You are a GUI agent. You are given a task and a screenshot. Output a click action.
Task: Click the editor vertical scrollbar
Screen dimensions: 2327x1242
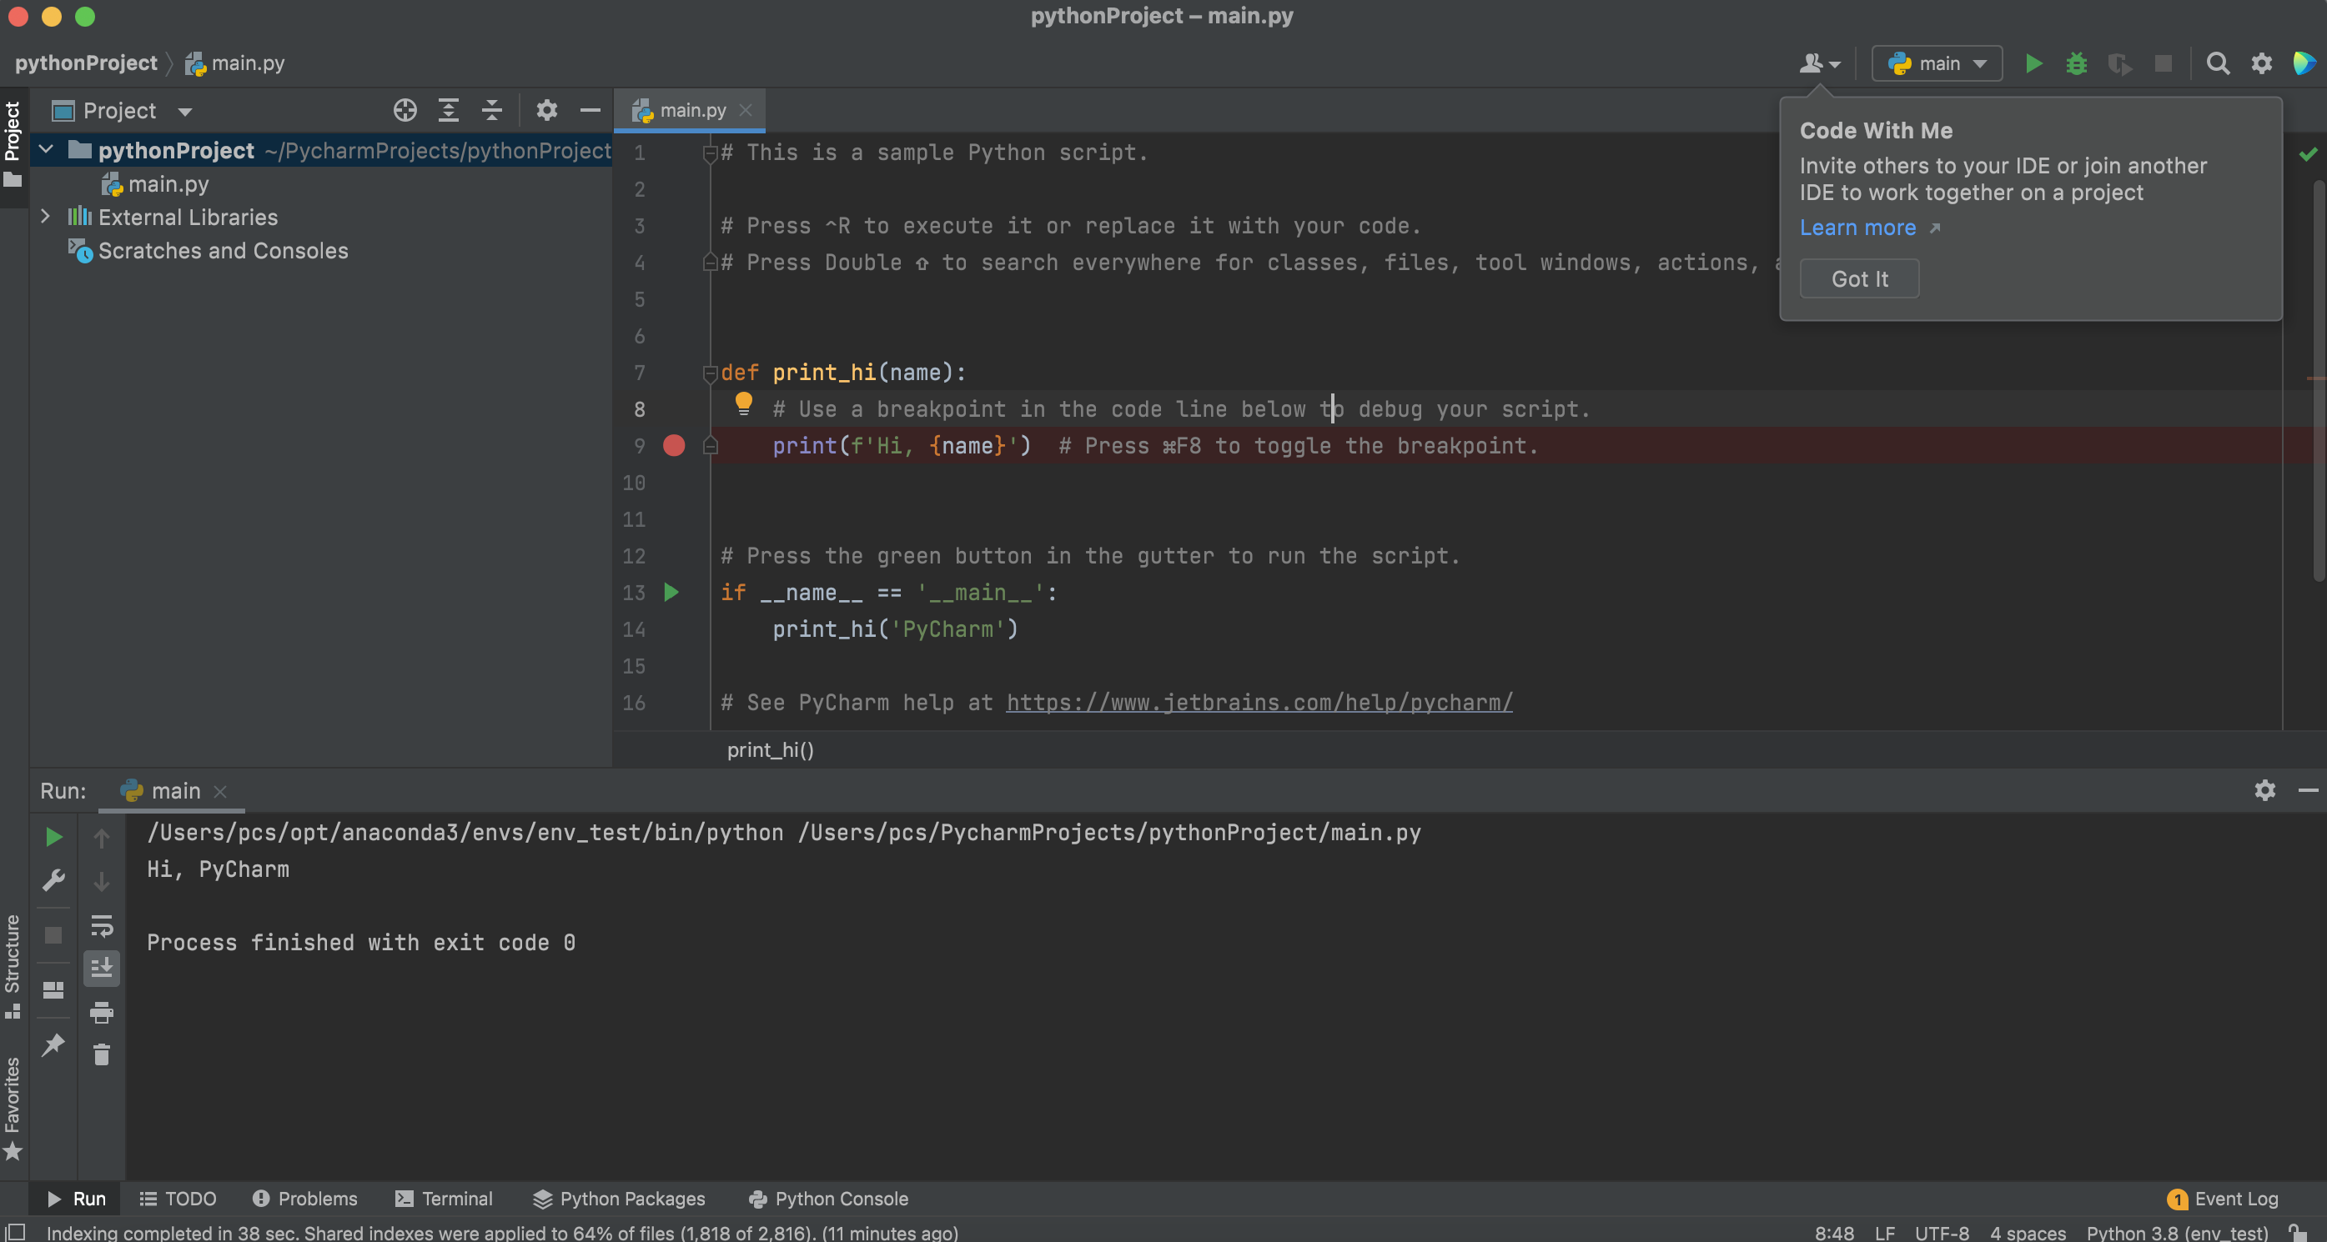[2317, 379]
